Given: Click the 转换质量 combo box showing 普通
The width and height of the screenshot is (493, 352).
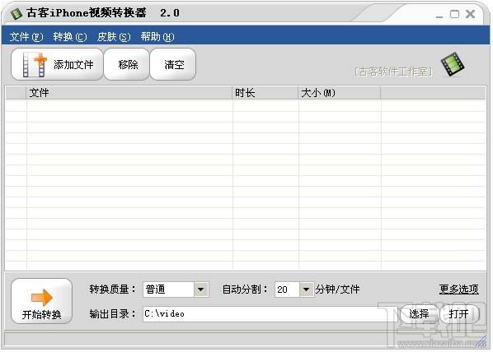Looking at the screenshot, I should (x=176, y=289).
